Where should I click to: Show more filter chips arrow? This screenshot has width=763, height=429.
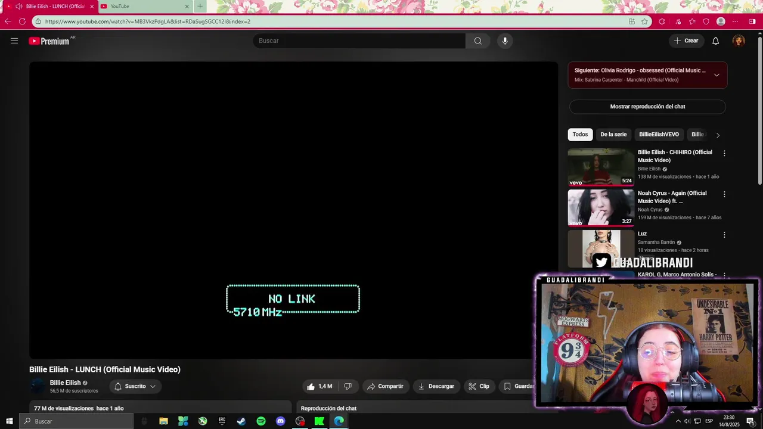point(718,135)
